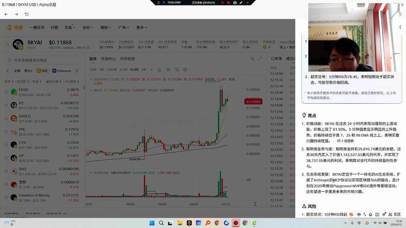Star the EDGE token row
This screenshot has width=406, height=228.
pyautogui.click(x=6, y=92)
